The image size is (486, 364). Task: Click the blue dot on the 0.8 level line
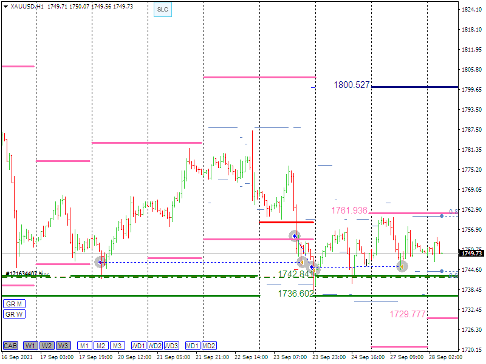point(442,215)
